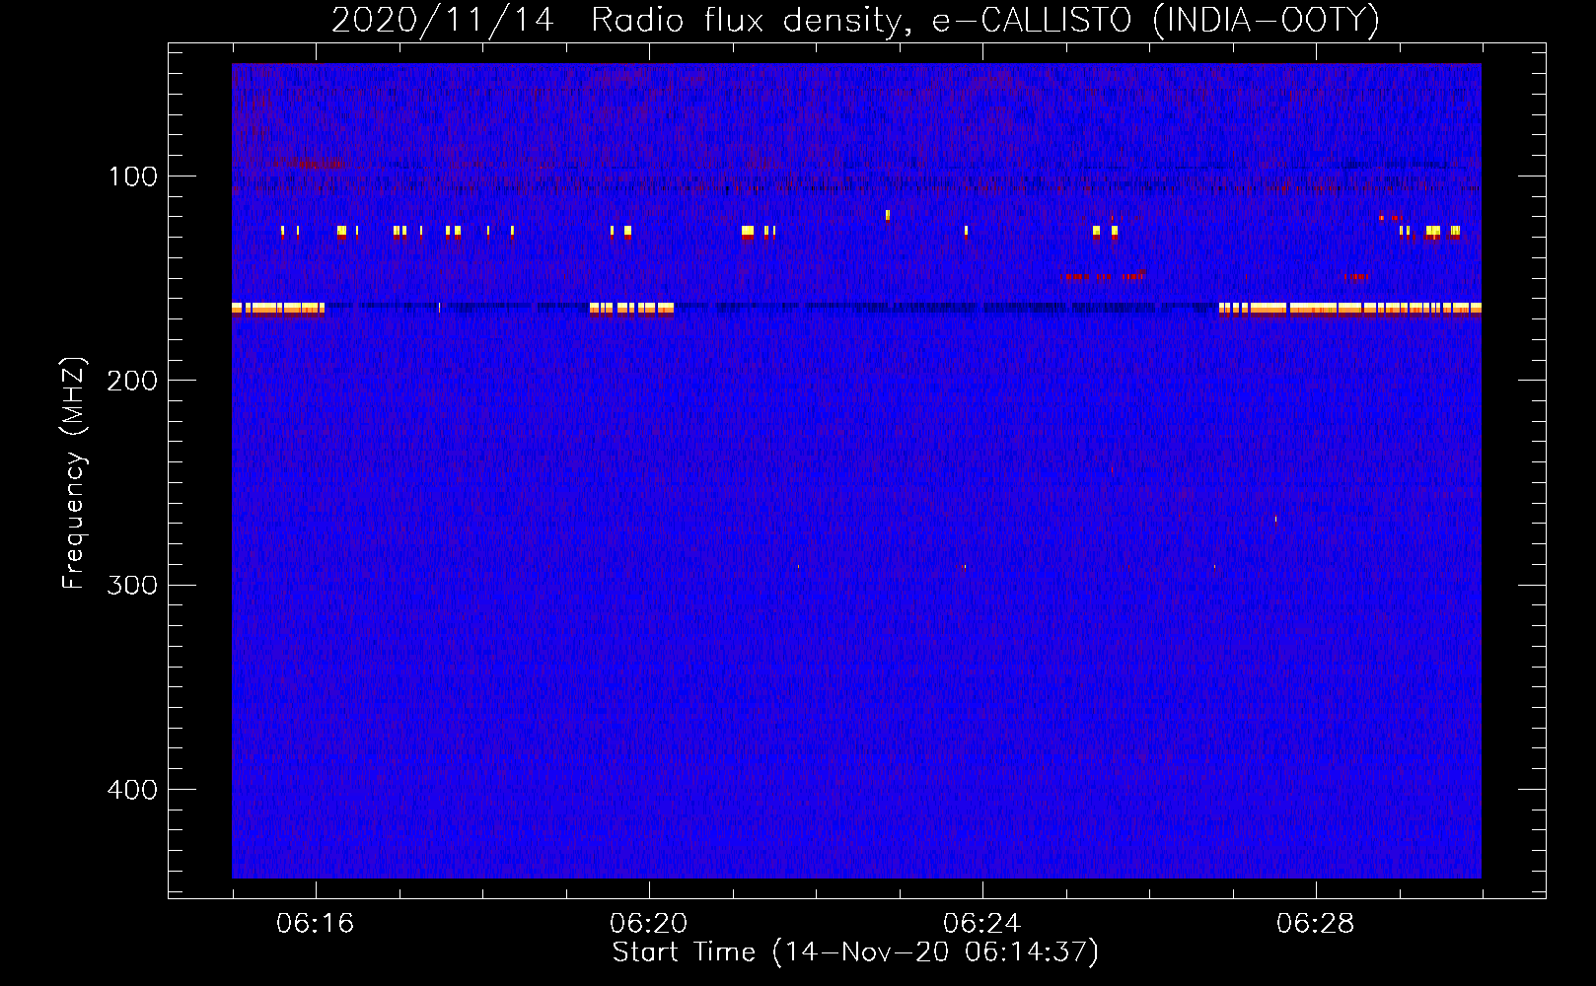Click the 100 frequency tick label
1596x986 pixels.
point(133,176)
